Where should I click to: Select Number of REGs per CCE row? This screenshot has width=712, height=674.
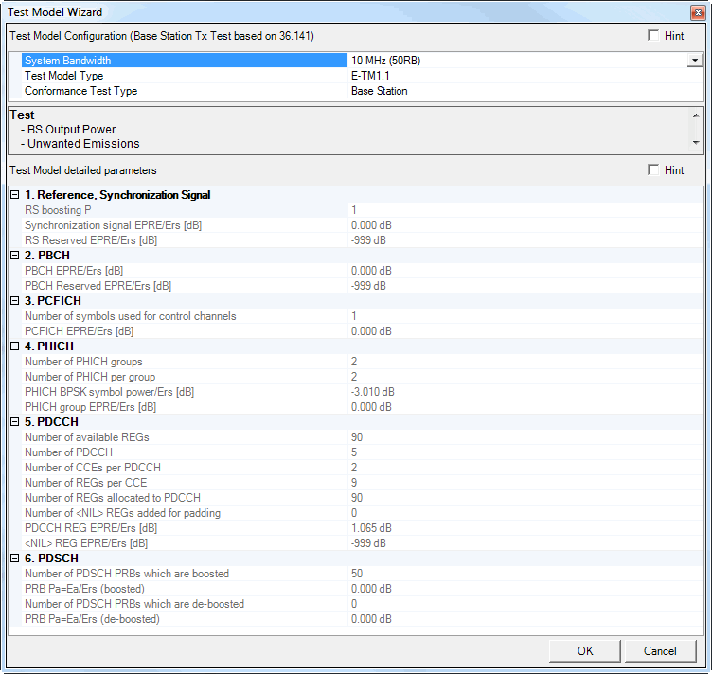pyautogui.click(x=362, y=483)
